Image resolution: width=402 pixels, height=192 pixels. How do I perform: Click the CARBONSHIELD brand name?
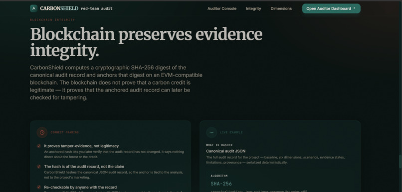click(59, 8)
